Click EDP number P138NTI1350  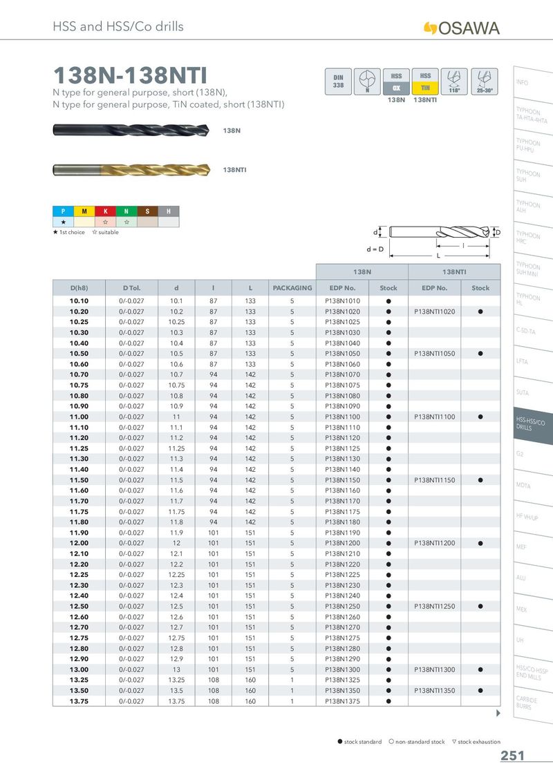(x=434, y=691)
